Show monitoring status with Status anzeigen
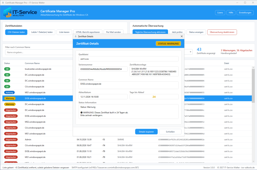 [x=196, y=32]
